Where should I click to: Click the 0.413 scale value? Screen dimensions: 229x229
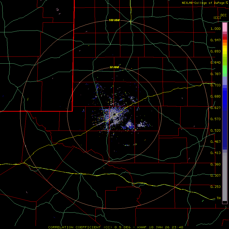tap(216, 153)
